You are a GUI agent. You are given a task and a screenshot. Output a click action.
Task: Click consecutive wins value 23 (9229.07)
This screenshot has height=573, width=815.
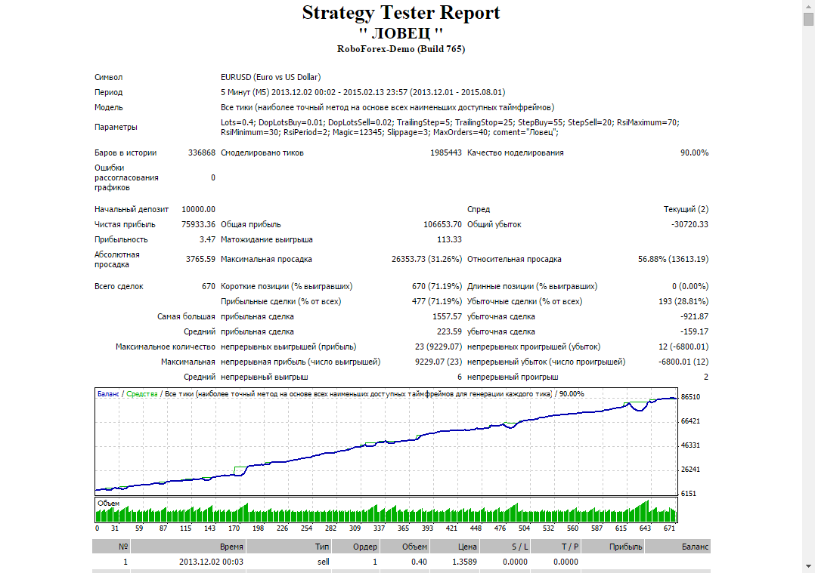[x=438, y=347]
